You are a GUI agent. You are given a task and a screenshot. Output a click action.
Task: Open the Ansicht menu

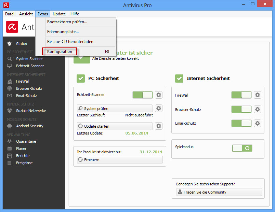(26, 14)
